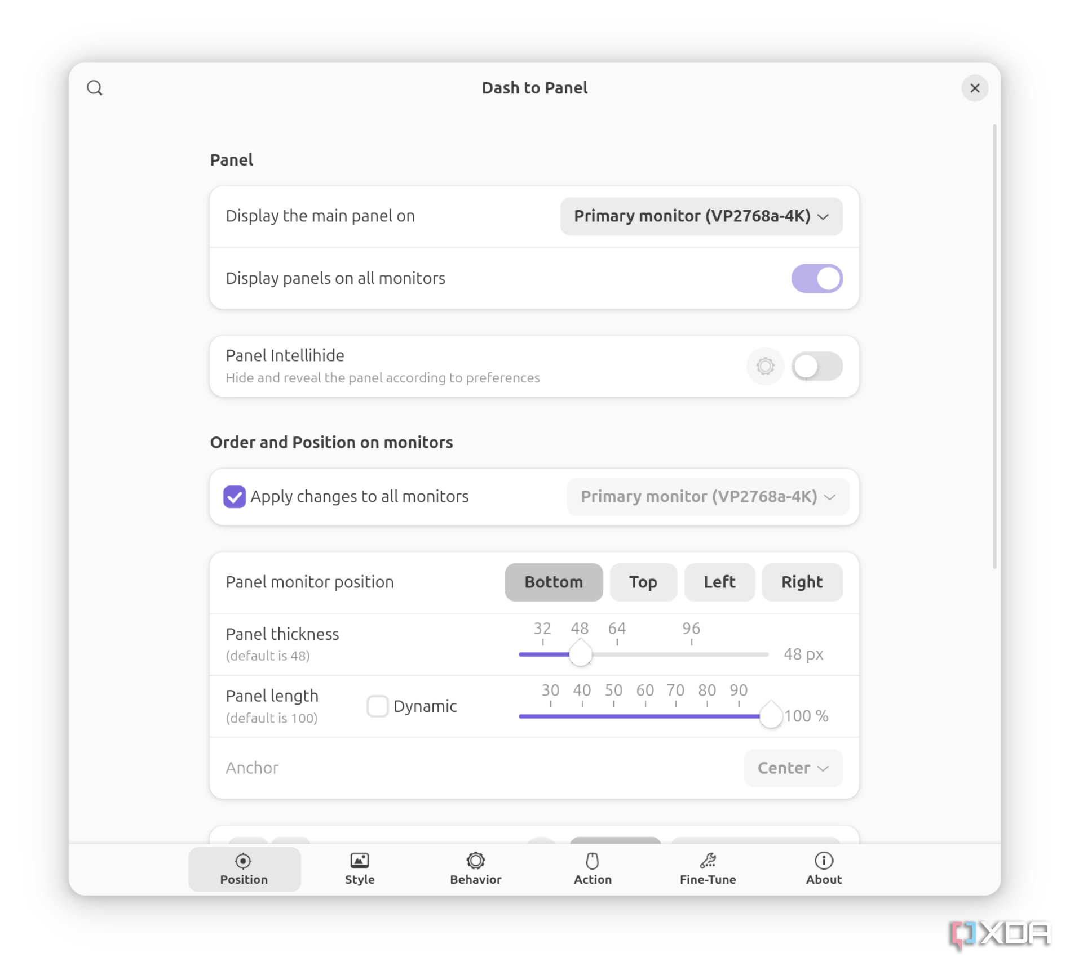The height and width of the screenshot is (971, 1070).
Task: Open the monitor dropdown beside Apply changes
Action: [708, 496]
